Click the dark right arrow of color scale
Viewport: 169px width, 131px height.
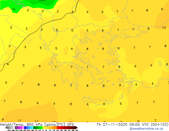pos(77,128)
